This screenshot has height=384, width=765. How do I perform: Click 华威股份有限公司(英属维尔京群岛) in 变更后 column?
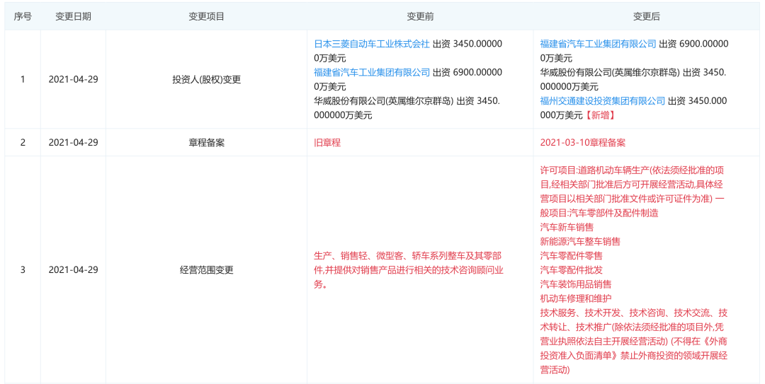611,73
